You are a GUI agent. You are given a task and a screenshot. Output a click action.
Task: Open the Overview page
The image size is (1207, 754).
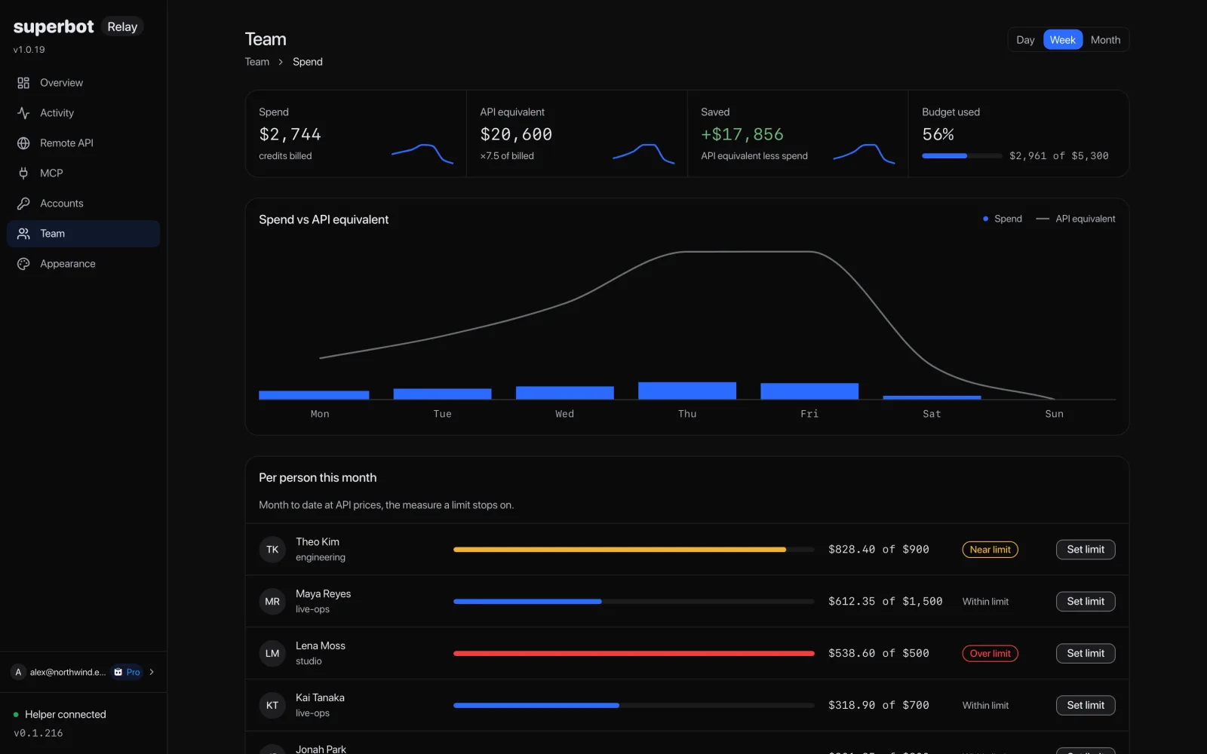point(83,83)
